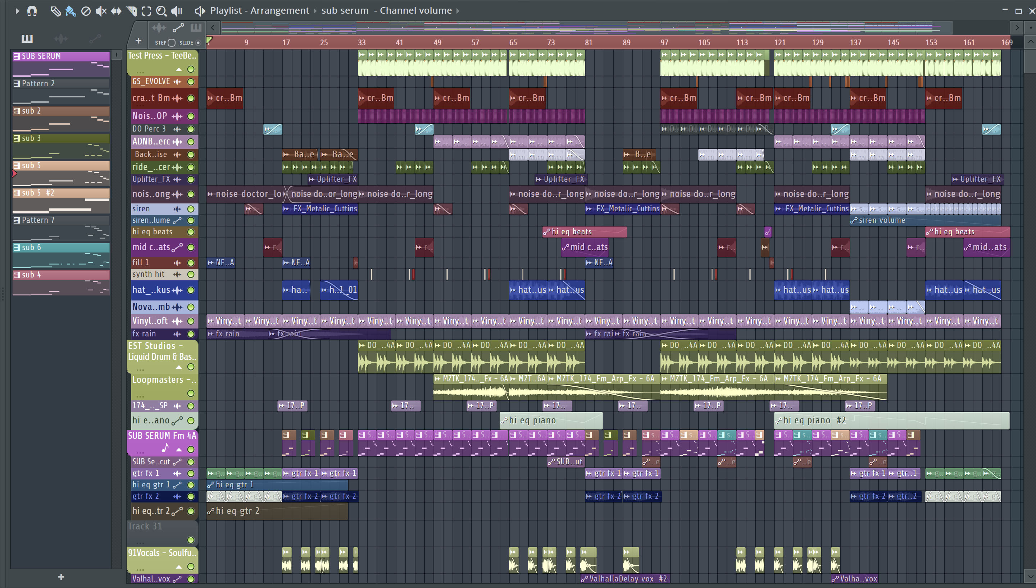The width and height of the screenshot is (1036, 588).
Task: Mute the Nois..OP track
Action: (x=191, y=116)
